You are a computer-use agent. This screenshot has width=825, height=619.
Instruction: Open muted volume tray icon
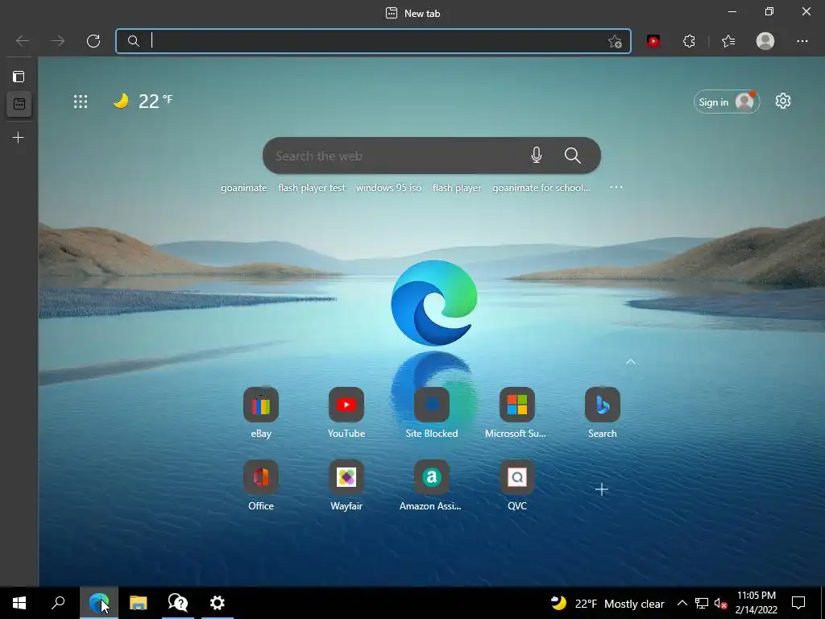[x=721, y=603]
